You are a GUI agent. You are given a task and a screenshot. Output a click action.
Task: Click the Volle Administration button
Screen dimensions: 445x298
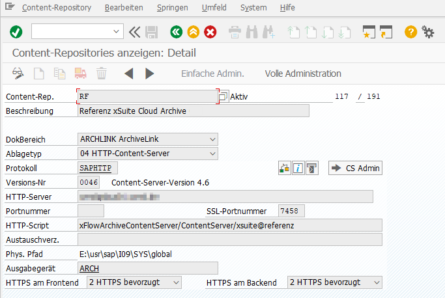pyautogui.click(x=303, y=74)
